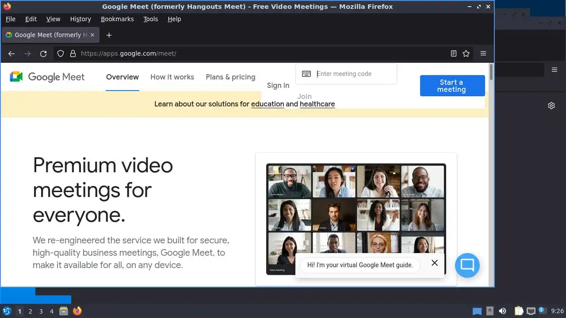Open the blue chat assistant bubble
Screen dimensions: 566x318
tap(467, 265)
